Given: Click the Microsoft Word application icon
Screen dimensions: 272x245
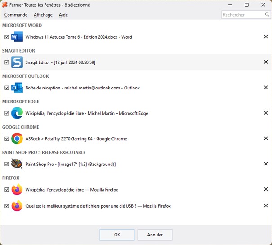Looking at the screenshot, I should click(17, 37).
